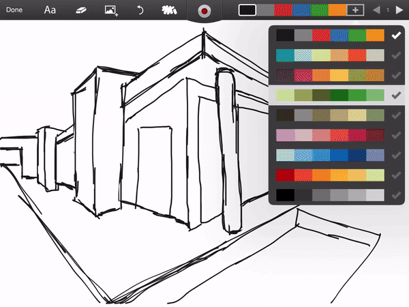Select the blue swatch in top toolbar
Viewport: 409px width, 307px height.
[301, 10]
